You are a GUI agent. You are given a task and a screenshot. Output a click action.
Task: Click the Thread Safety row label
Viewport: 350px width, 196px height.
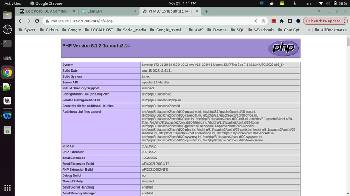point(73,182)
